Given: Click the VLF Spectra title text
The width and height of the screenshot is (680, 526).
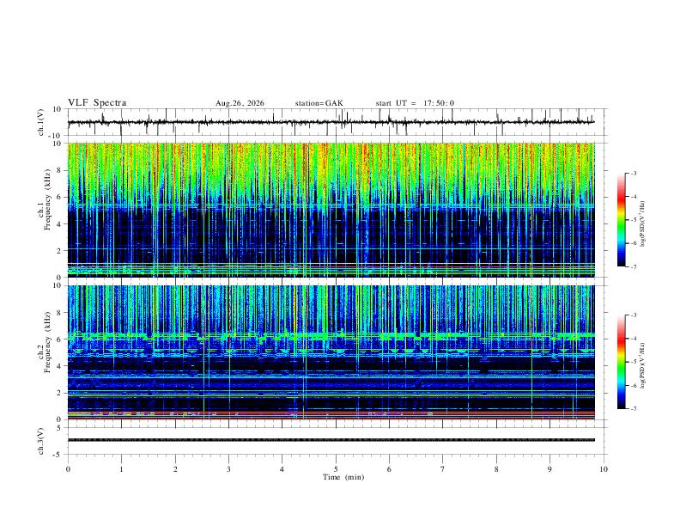Looking at the screenshot, I should pyautogui.click(x=97, y=103).
